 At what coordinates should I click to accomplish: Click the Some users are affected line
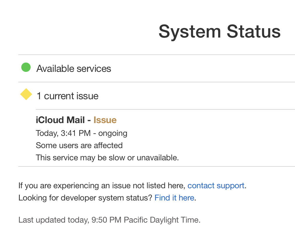point(79,145)
